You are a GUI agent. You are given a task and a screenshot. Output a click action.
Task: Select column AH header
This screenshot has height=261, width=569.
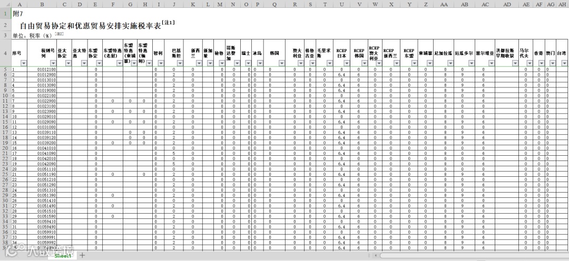pos(563,4)
